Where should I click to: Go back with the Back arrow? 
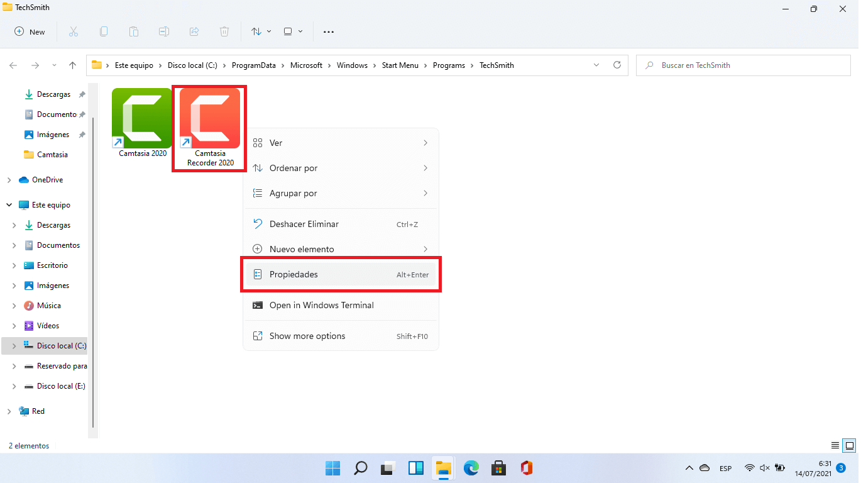coord(13,65)
